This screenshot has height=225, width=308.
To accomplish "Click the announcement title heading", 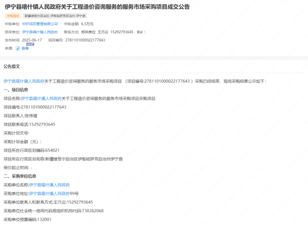I will pos(97,7).
